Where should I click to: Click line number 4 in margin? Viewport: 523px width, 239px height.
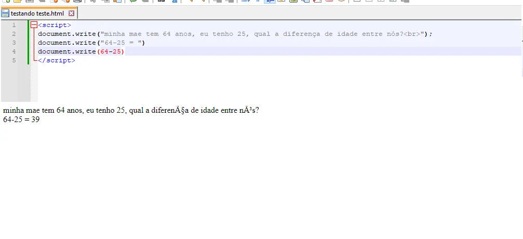tap(14, 51)
